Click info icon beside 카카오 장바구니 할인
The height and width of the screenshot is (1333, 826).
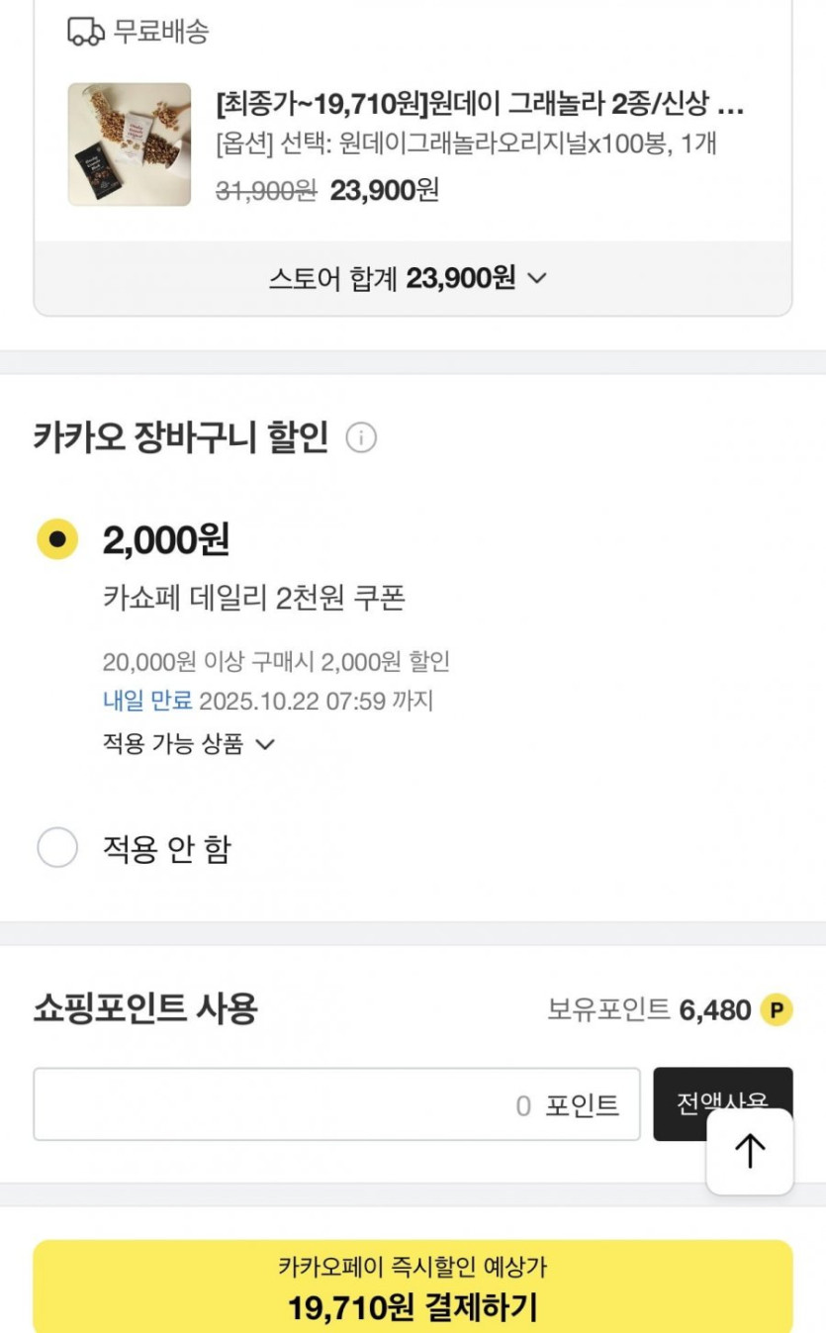point(361,437)
